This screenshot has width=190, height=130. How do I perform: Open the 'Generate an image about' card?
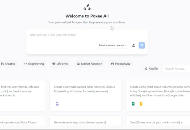coord(85,121)
